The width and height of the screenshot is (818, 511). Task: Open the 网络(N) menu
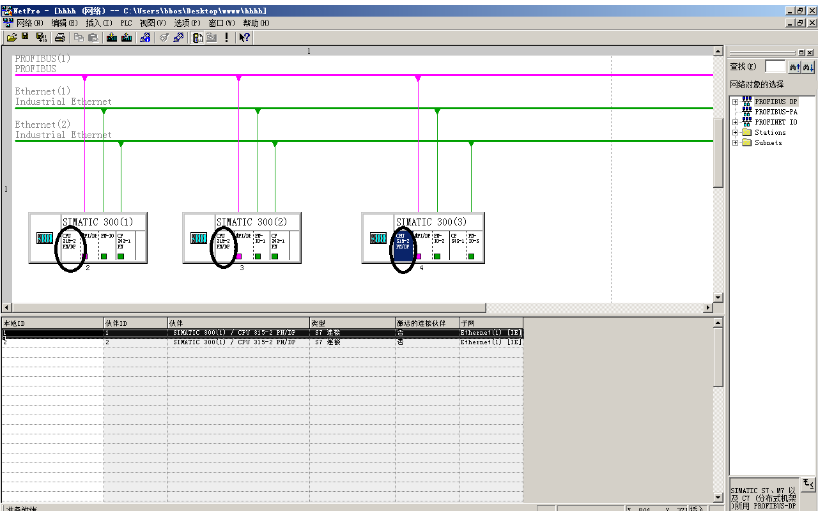(30, 23)
